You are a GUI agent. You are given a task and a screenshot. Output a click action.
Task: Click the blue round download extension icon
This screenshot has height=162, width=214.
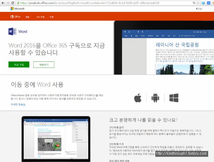203,3
